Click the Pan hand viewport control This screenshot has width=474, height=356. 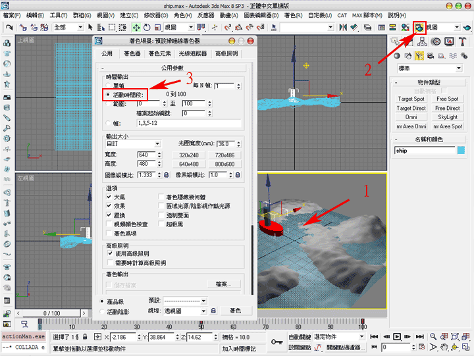pyautogui.click(x=444, y=347)
